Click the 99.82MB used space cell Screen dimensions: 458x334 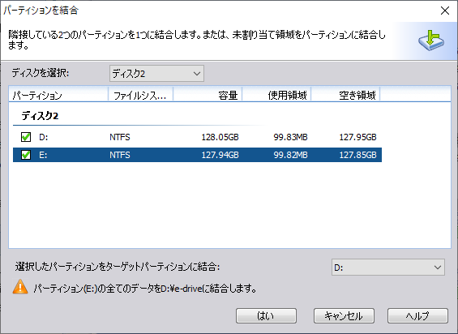click(x=290, y=155)
